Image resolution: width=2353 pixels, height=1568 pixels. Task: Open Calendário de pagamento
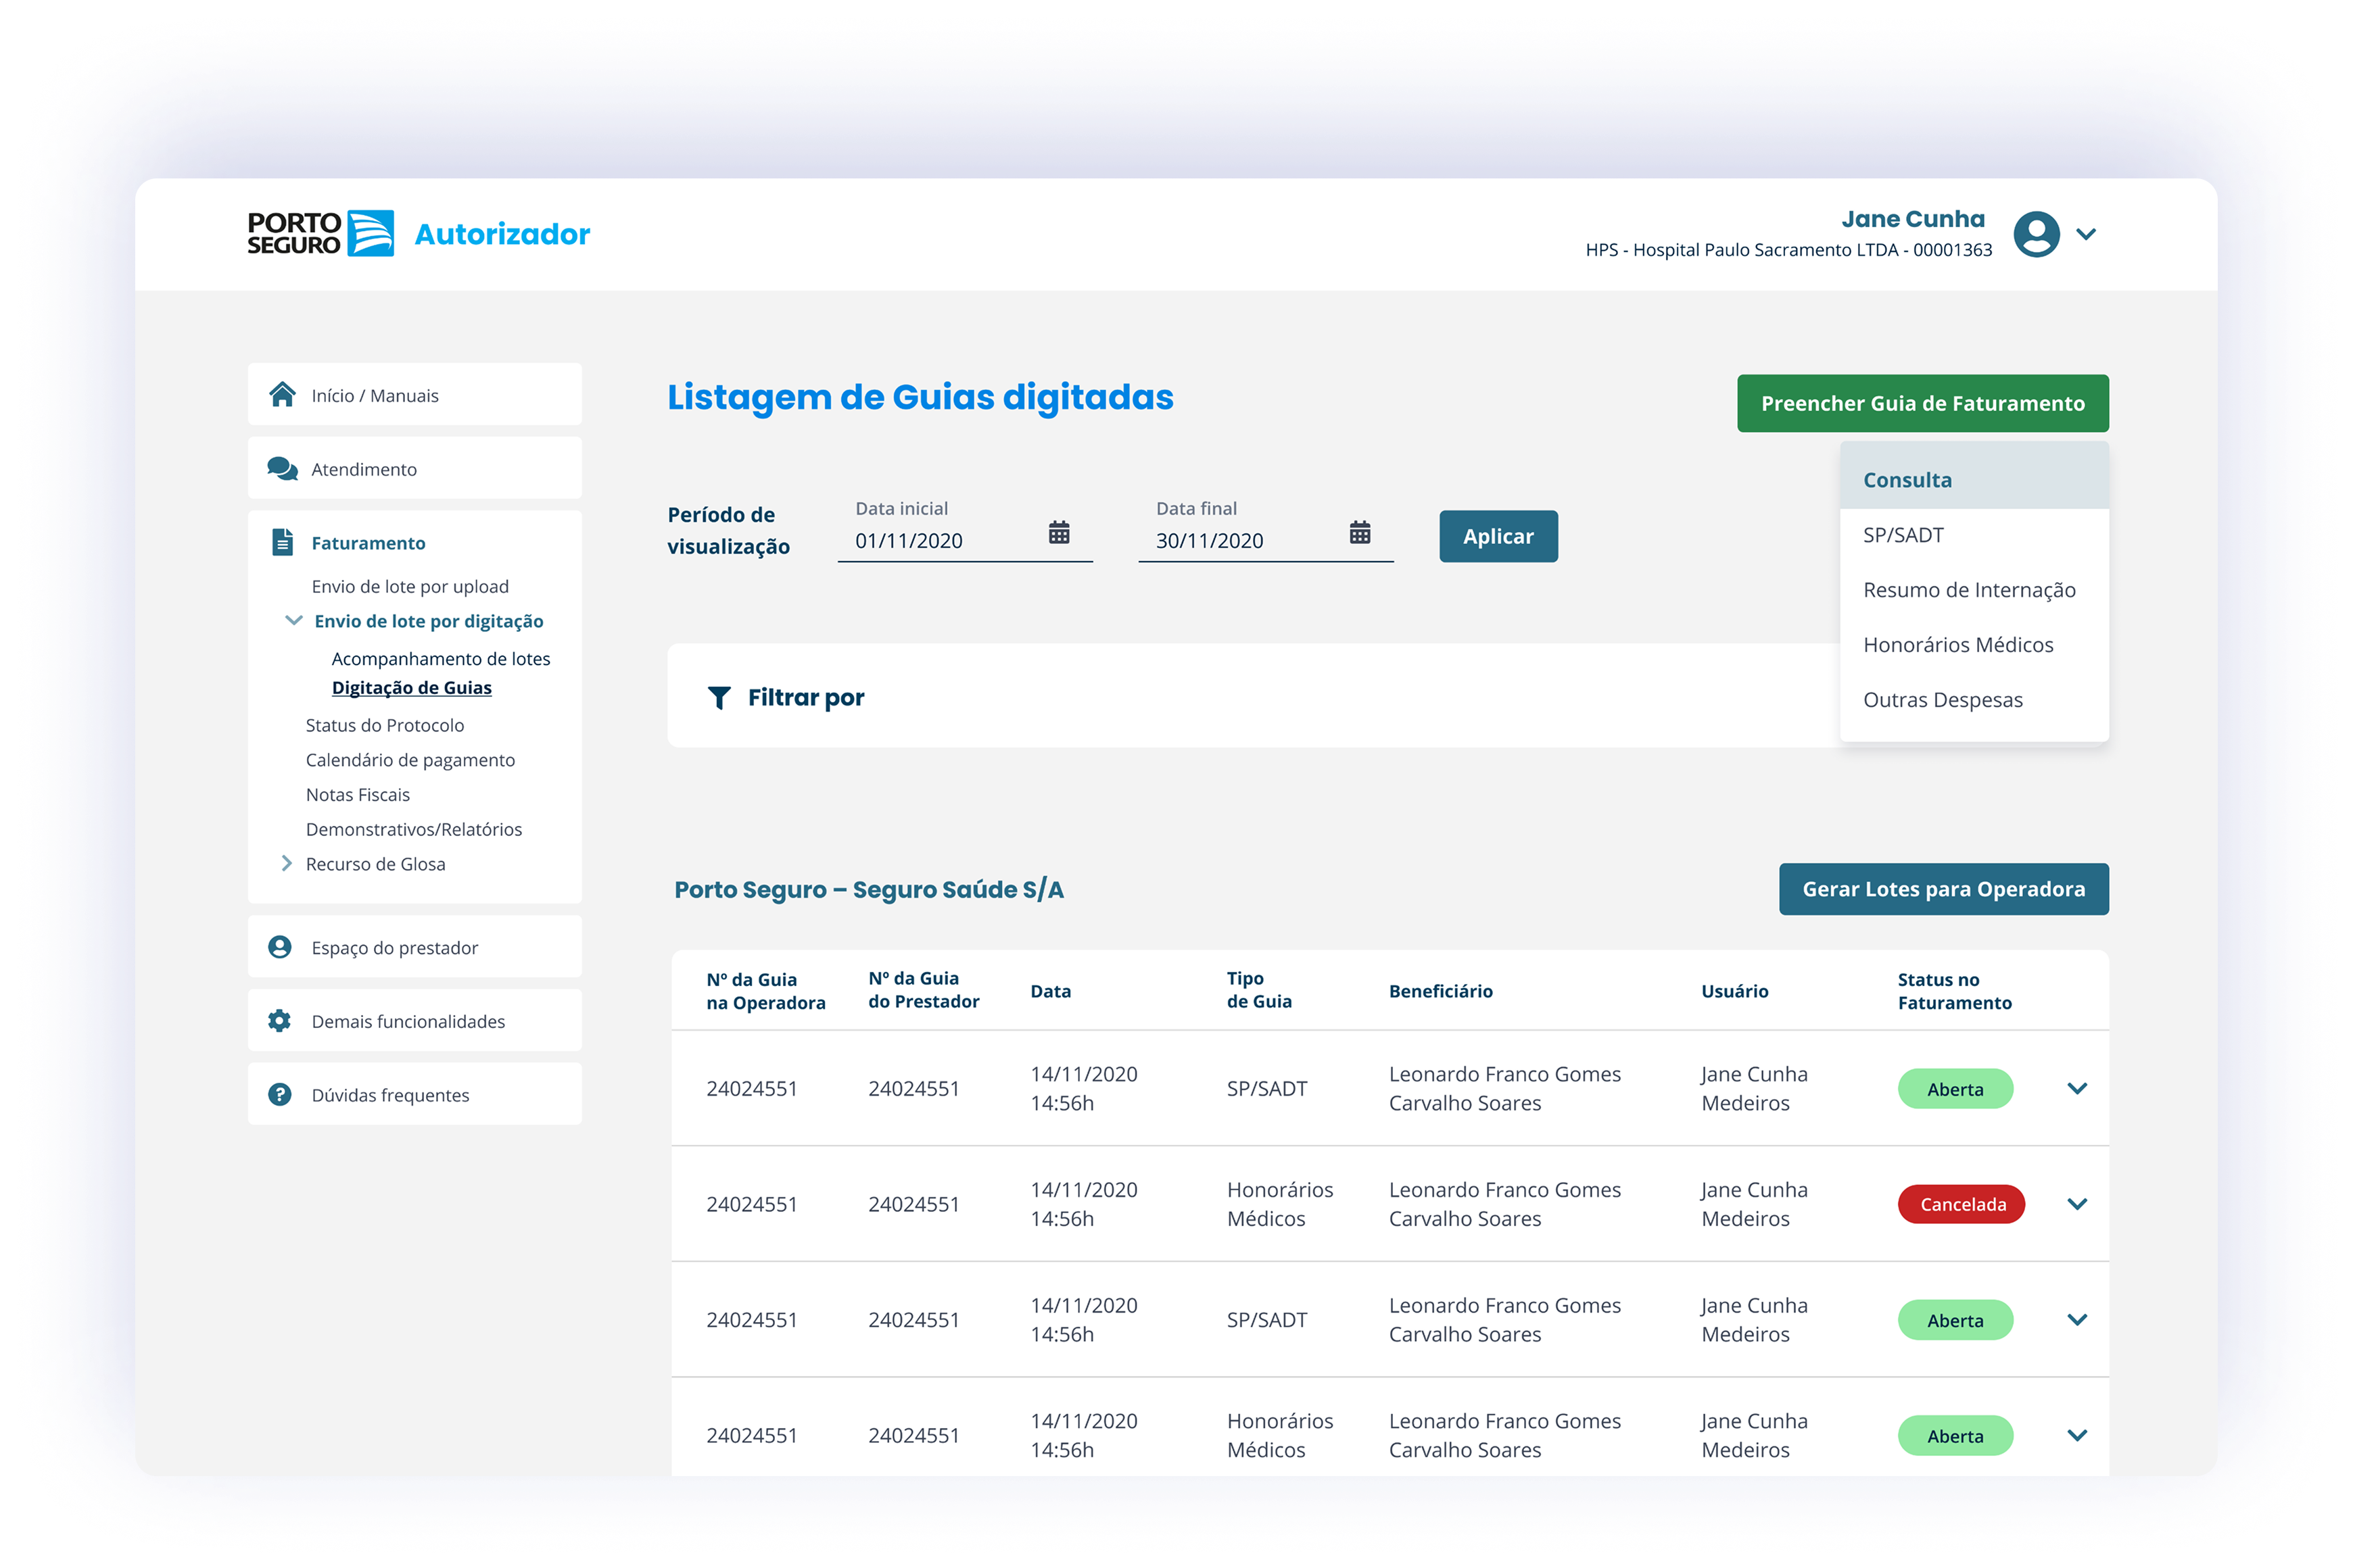pyautogui.click(x=410, y=760)
